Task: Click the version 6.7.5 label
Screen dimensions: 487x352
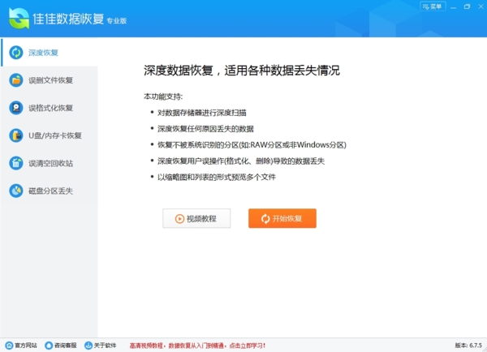Action: (x=468, y=346)
